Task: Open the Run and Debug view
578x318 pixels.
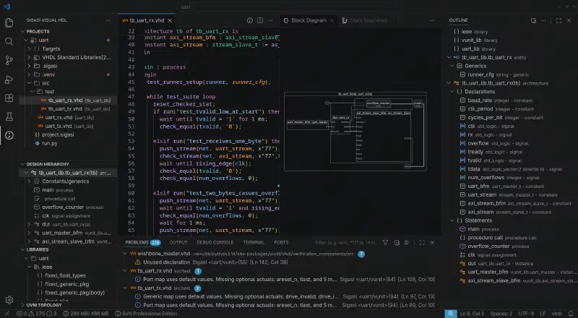Action: [9, 79]
